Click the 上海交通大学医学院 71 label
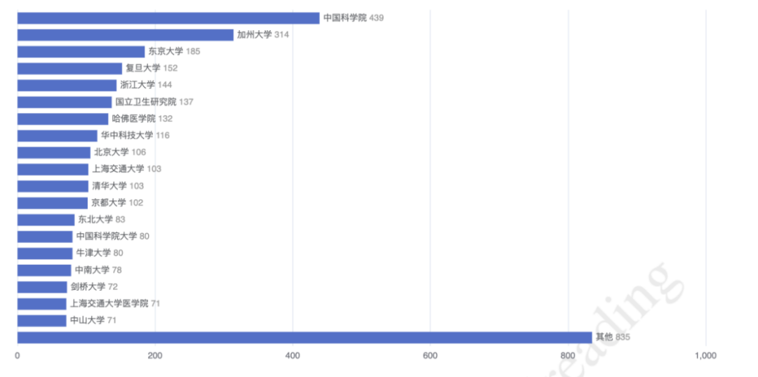758x377 pixels. pos(115,303)
